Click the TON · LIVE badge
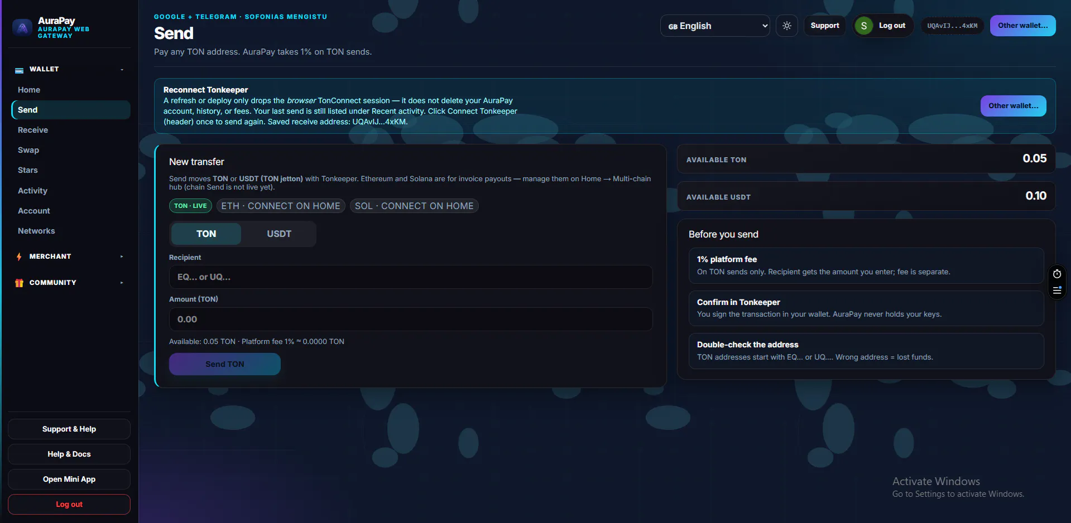 tap(190, 206)
